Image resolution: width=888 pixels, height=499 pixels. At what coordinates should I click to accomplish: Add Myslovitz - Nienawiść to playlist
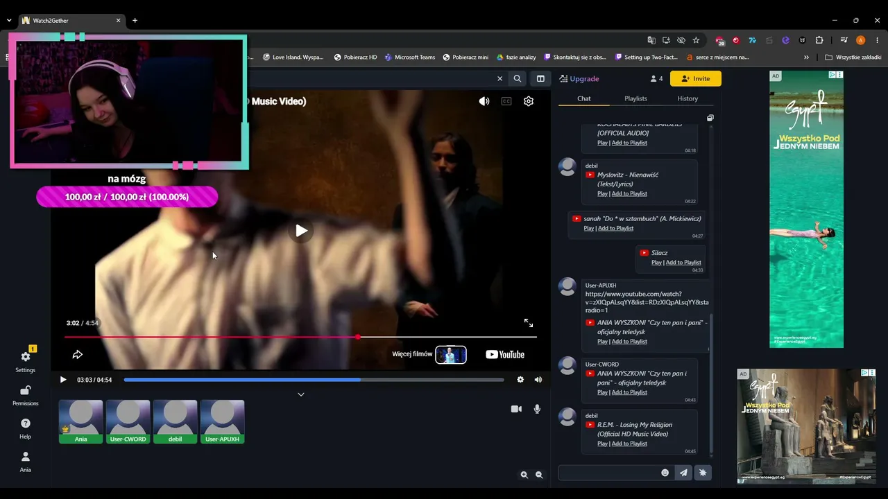pyautogui.click(x=629, y=194)
